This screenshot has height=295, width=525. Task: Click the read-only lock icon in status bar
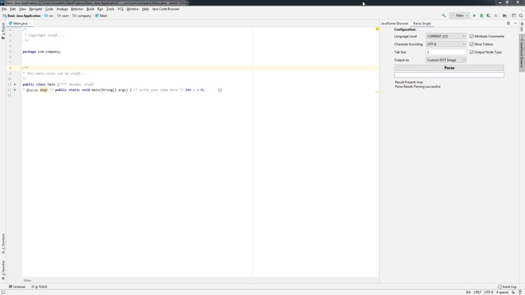[x=513, y=292]
